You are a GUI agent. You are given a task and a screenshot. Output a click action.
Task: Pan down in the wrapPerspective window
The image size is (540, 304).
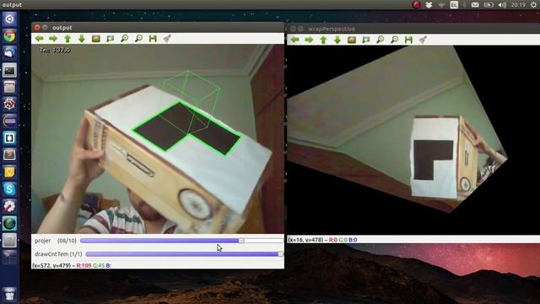pyautogui.click(x=337, y=40)
